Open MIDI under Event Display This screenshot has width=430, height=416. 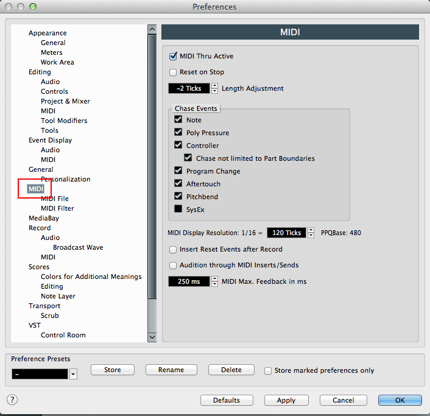(48, 160)
